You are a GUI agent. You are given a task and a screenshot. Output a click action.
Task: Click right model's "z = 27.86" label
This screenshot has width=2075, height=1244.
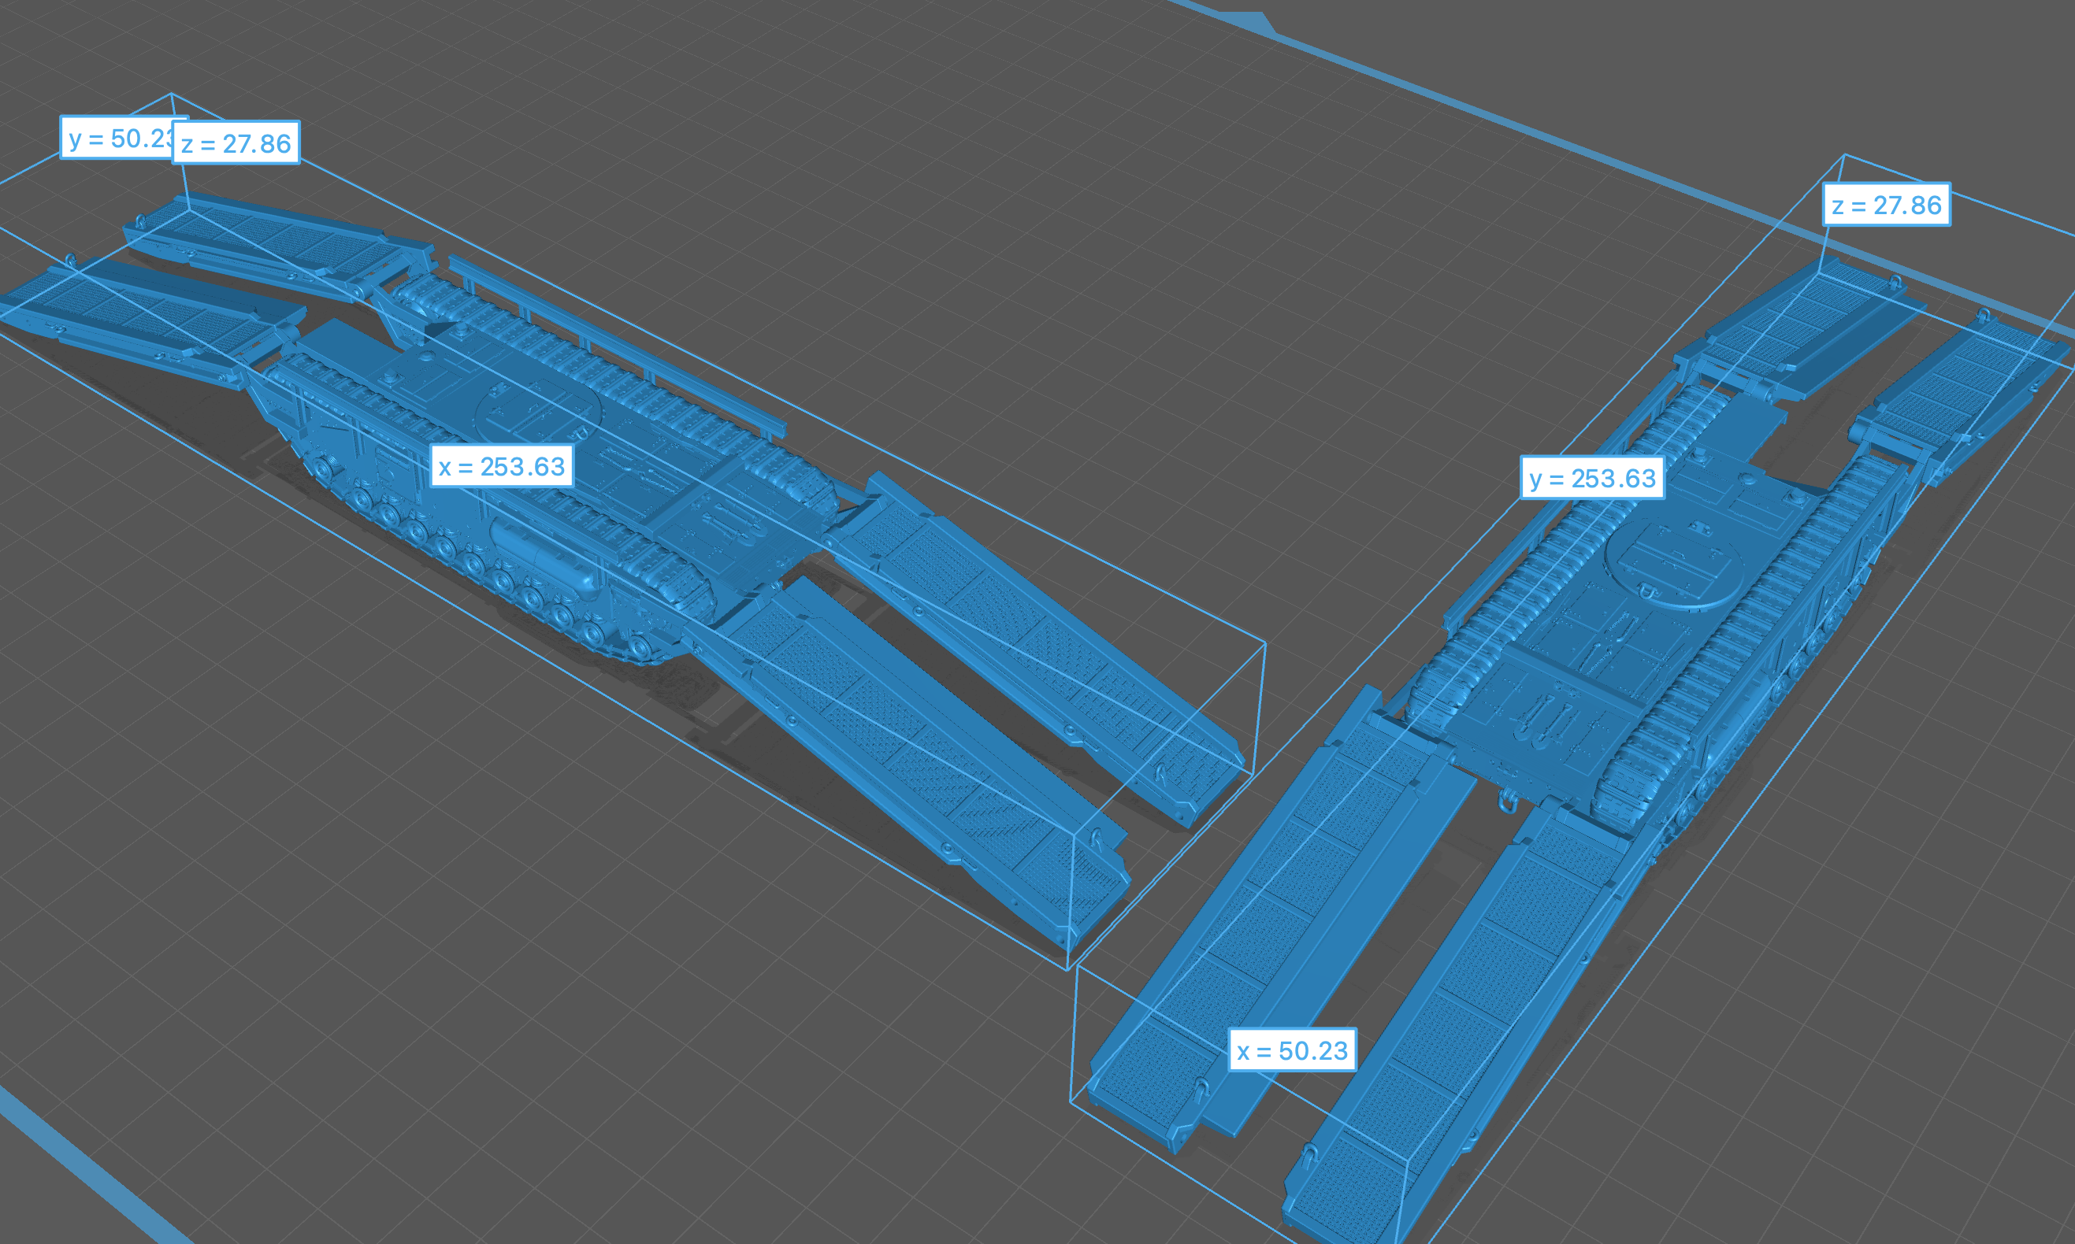pos(1886,205)
